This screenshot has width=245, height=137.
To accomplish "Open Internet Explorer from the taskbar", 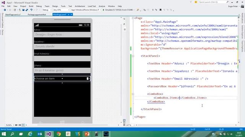I will pos(30,134).
